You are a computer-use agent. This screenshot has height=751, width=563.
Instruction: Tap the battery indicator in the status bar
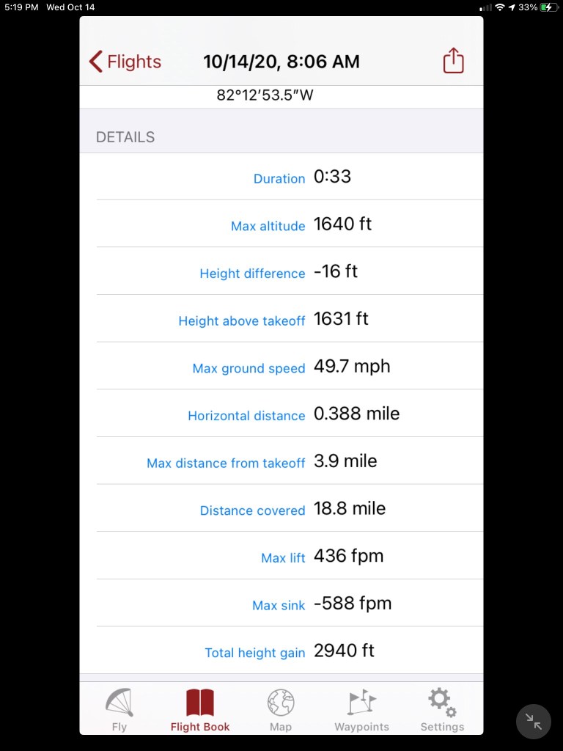coord(548,7)
